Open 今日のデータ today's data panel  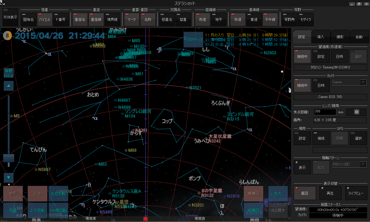[x=193, y=40]
